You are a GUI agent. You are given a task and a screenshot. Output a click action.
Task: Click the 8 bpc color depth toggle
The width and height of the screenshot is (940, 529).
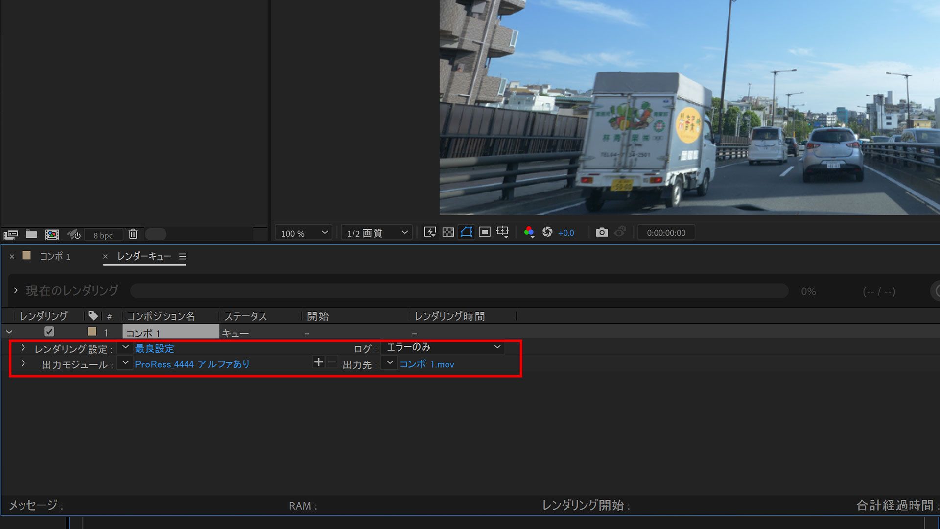click(103, 235)
